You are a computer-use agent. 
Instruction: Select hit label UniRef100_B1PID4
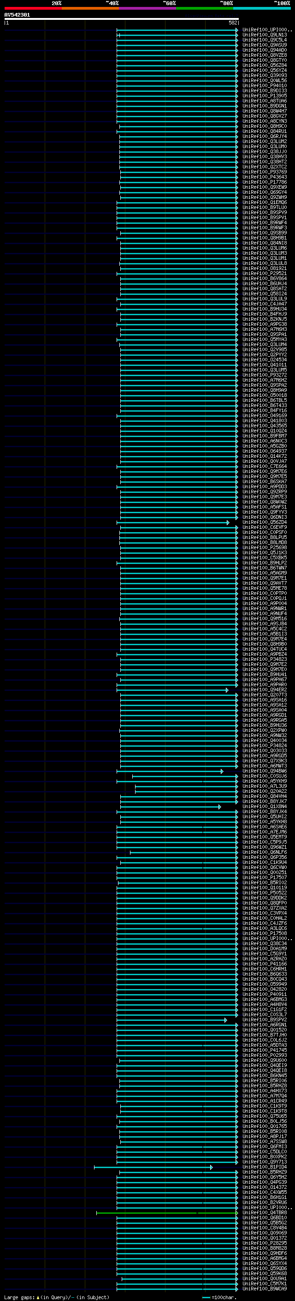265,1167
